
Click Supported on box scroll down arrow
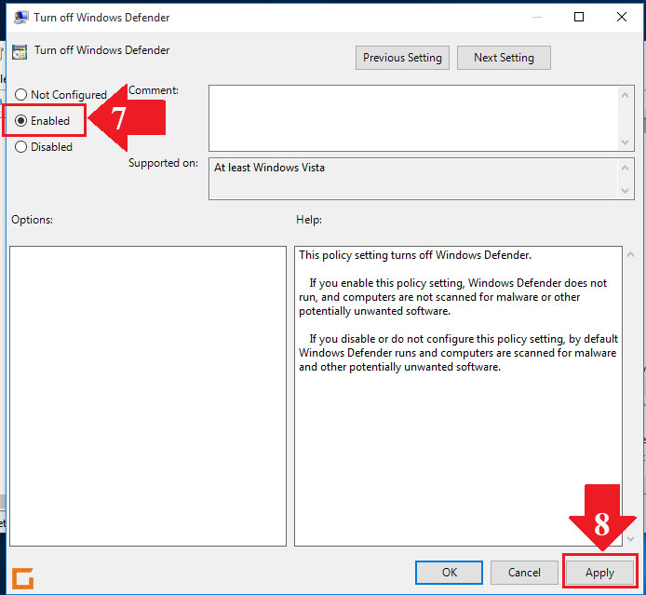[625, 191]
